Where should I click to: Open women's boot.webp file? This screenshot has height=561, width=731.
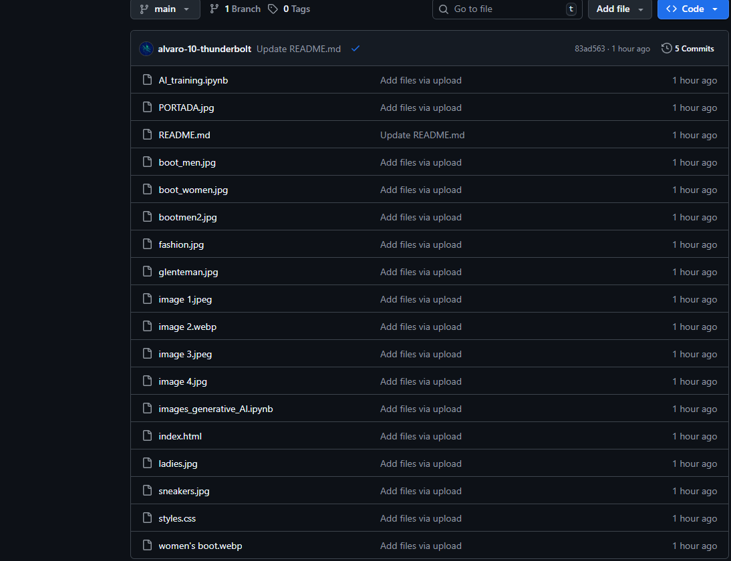coord(200,546)
